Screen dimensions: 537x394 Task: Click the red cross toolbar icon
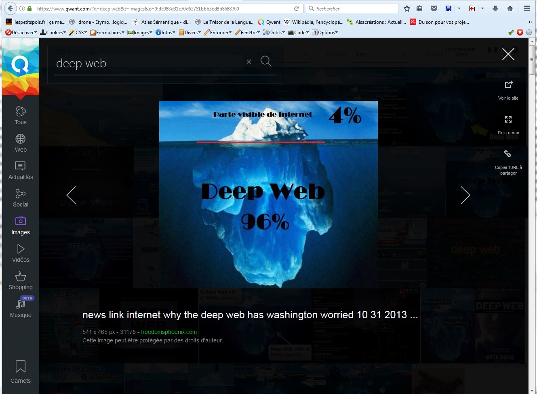[472, 8]
